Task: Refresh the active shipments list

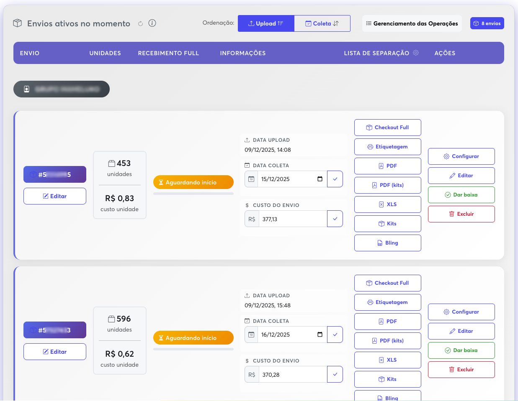Action: pyautogui.click(x=141, y=23)
